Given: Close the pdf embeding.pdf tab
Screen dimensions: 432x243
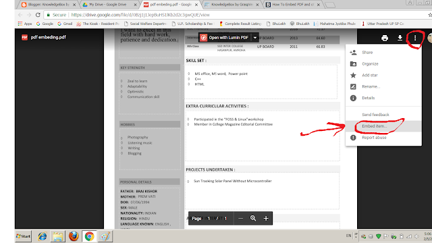Looking at the screenshot, I should (x=196, y=5).
